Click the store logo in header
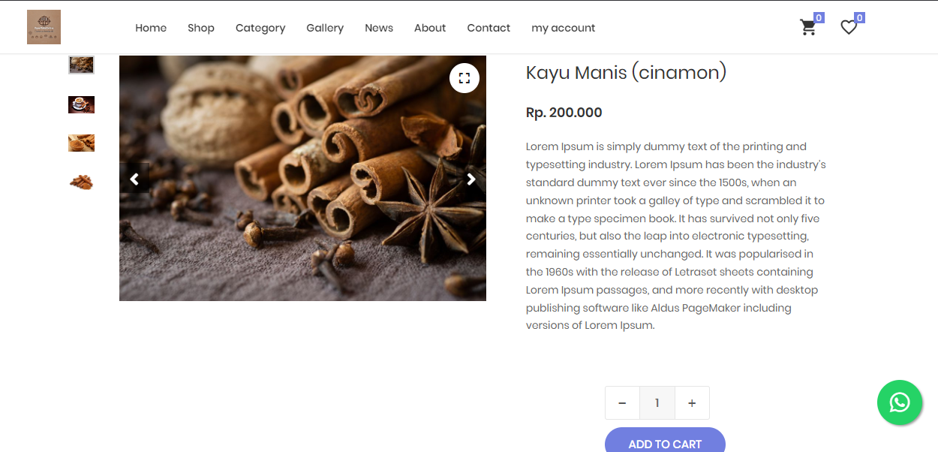 (44, 27)
